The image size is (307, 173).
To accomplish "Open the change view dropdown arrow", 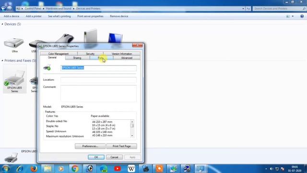I will 293,16.
